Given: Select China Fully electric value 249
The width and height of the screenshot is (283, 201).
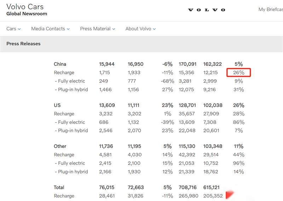Looking at the screenshot, I should (103, 81).
